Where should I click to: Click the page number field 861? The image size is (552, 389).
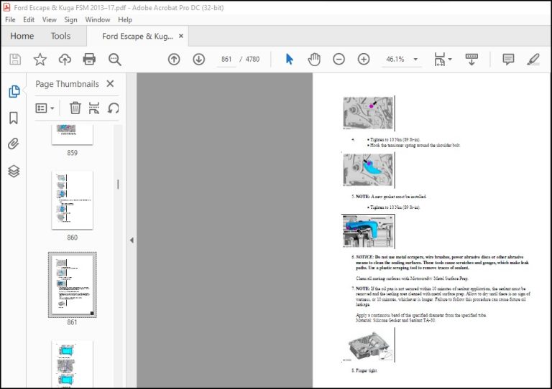[226, 60]
